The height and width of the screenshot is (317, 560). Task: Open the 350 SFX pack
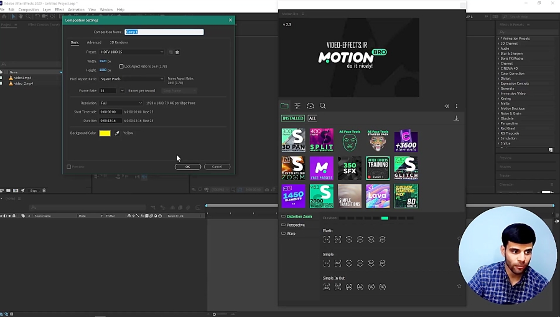[350, 168]
